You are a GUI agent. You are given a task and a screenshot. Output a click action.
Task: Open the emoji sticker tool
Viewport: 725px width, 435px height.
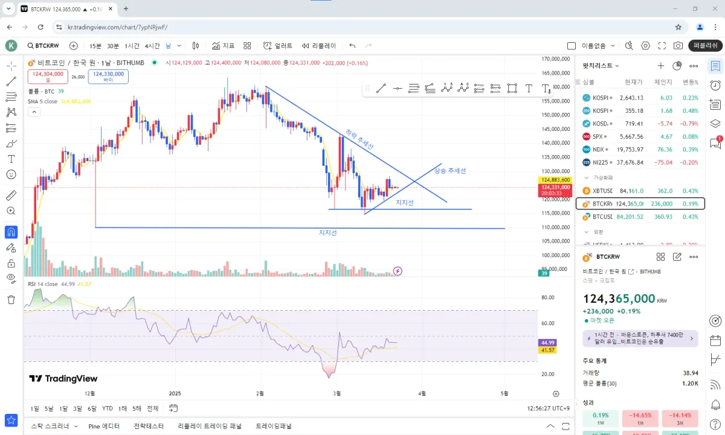[x=11, y=174]
